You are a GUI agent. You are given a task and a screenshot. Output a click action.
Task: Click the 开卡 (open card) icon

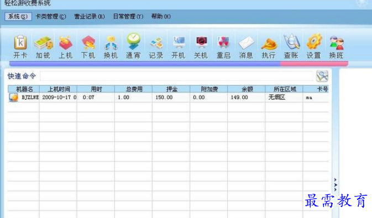pyautogui.click(x=20, y=42)
